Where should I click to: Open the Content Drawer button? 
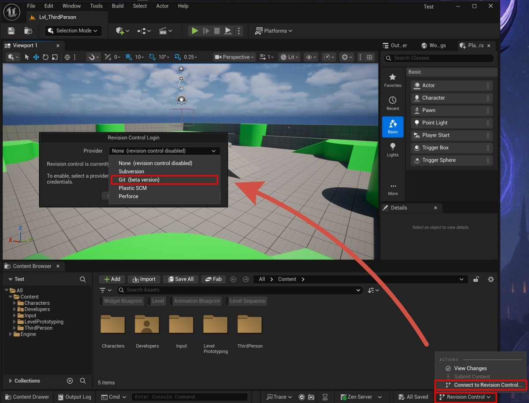point(27,397)
